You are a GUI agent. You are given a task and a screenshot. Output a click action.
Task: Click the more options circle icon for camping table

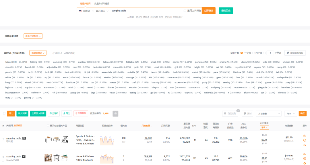point(305,140)
